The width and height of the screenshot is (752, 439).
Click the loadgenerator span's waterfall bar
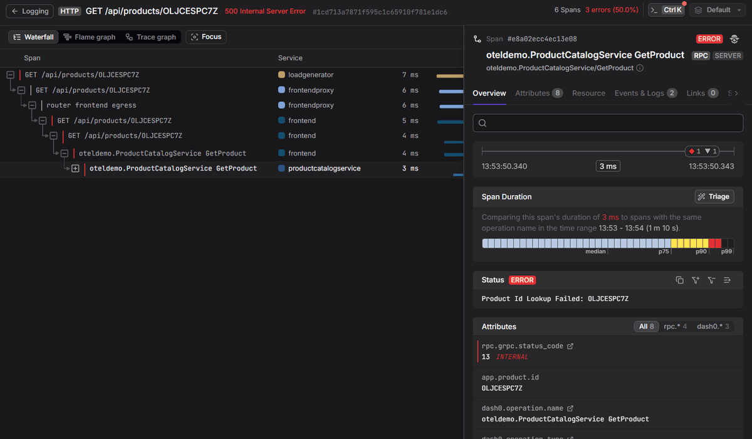tap(450, 76)
